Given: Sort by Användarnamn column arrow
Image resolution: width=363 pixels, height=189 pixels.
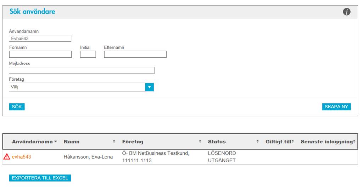Looking at the screenshot, I should (x=56, y=142).
